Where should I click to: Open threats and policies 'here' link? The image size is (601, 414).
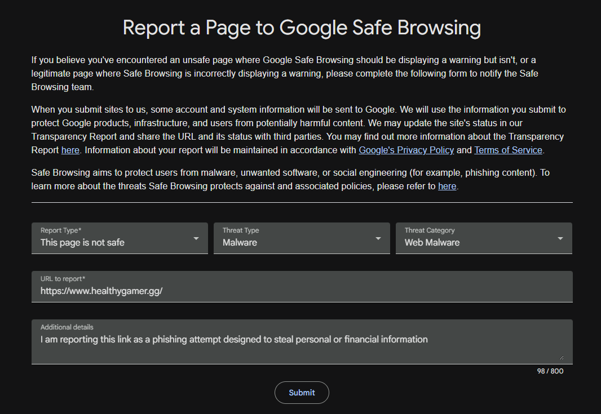coord(447,186)
